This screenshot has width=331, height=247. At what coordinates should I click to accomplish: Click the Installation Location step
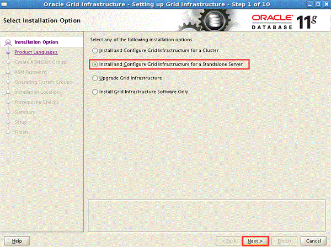[x=37, y=92]
